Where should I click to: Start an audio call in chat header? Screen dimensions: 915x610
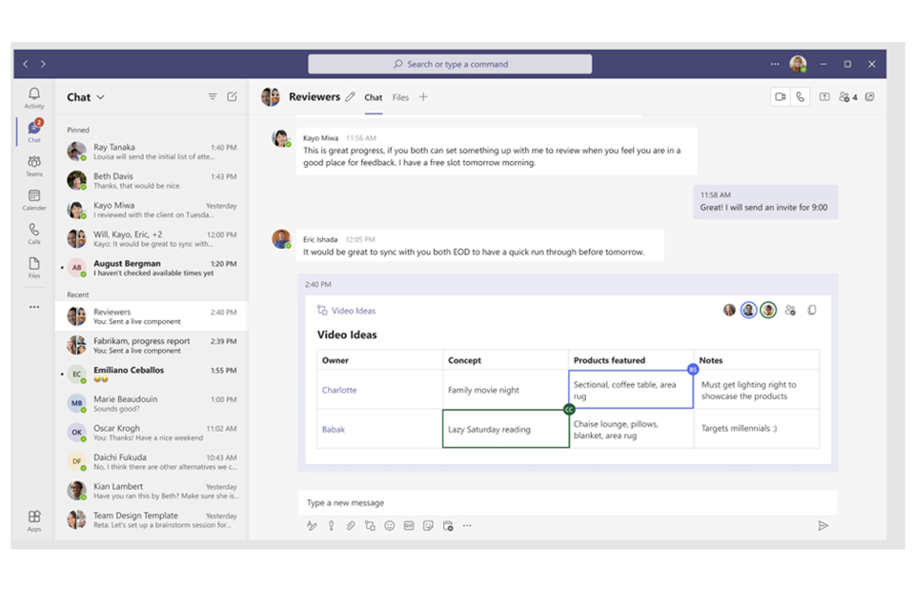[800, 97]
